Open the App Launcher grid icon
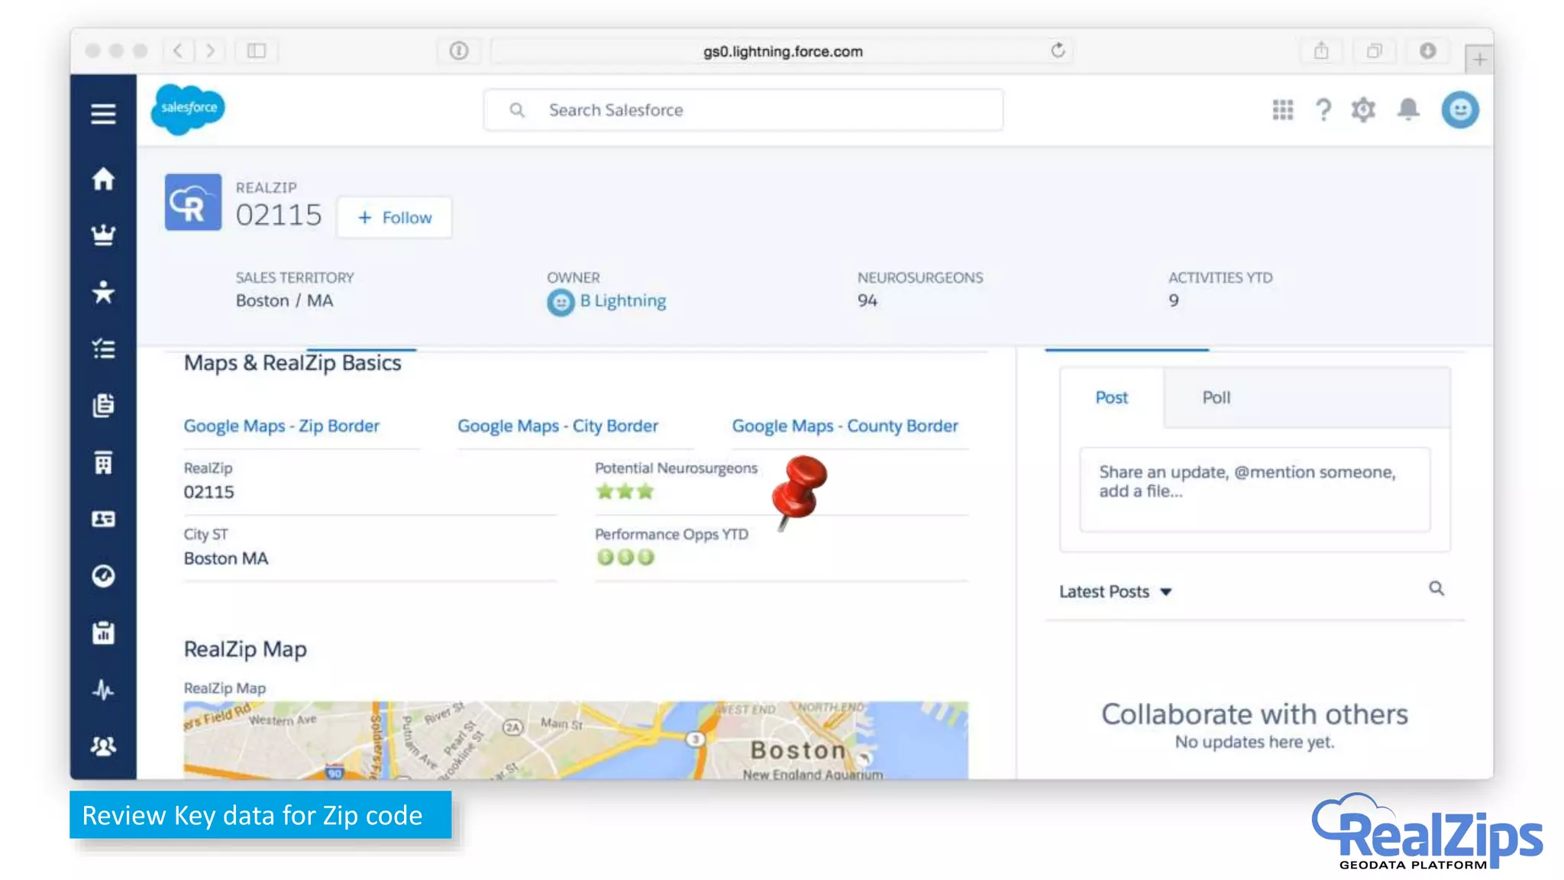Viewport: 1564px width, 880px height. tap(1283, 110)
